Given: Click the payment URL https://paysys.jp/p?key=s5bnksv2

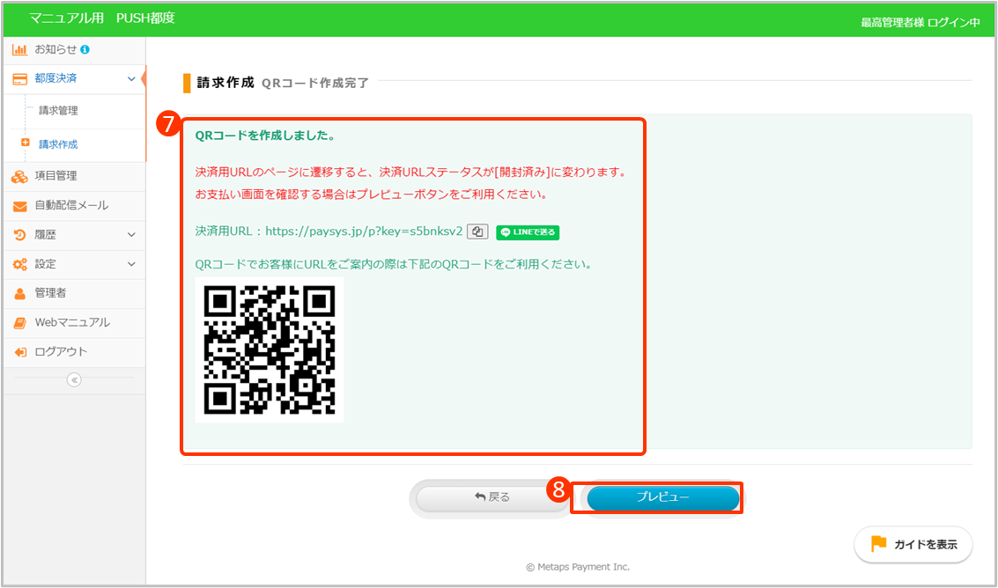Looking at the screenshot, I should point(364,232).
